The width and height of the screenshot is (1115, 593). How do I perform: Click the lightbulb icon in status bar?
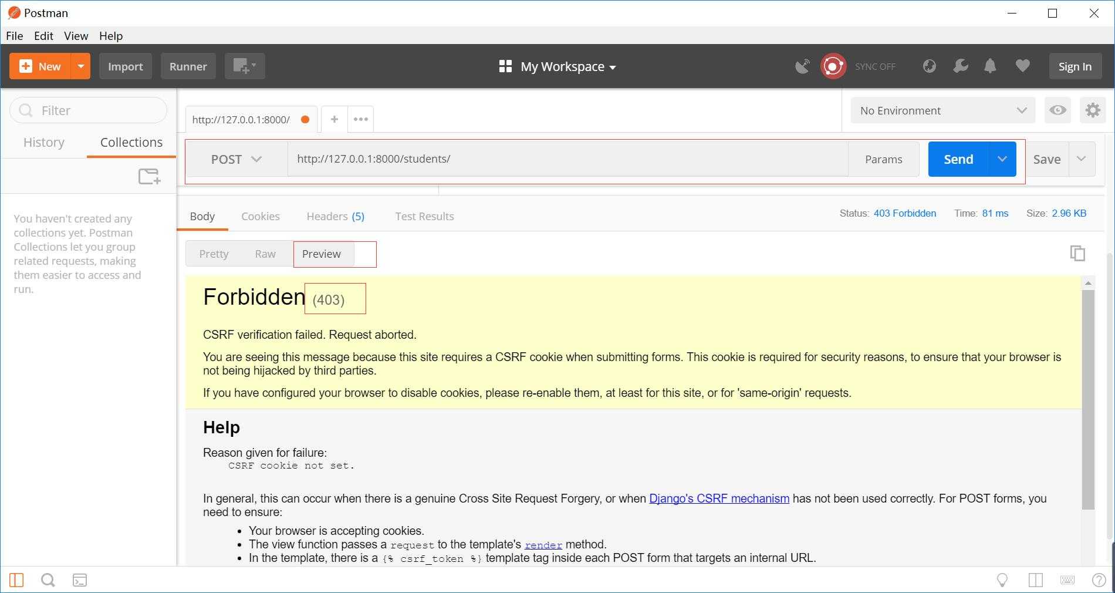tap(1002, 580)
